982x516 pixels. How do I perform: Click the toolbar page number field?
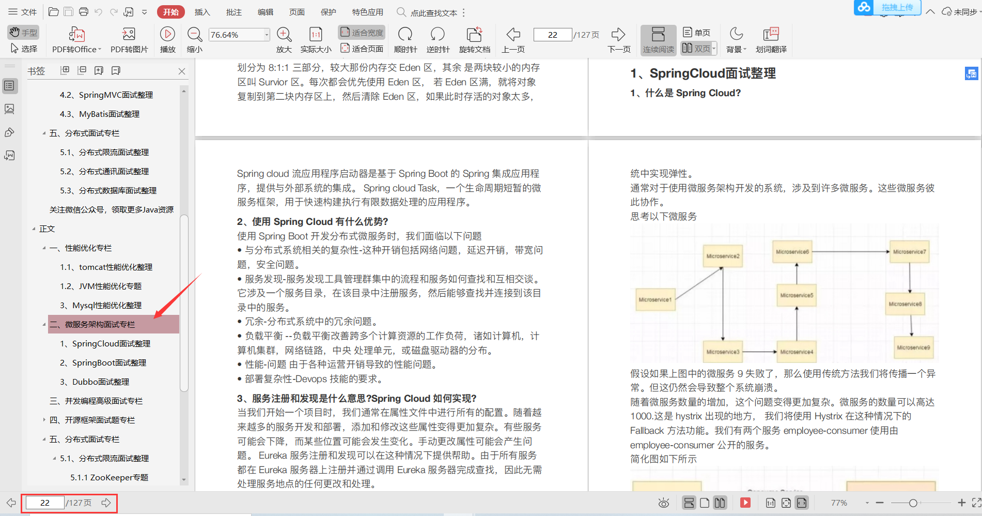(x=553, y=35)
